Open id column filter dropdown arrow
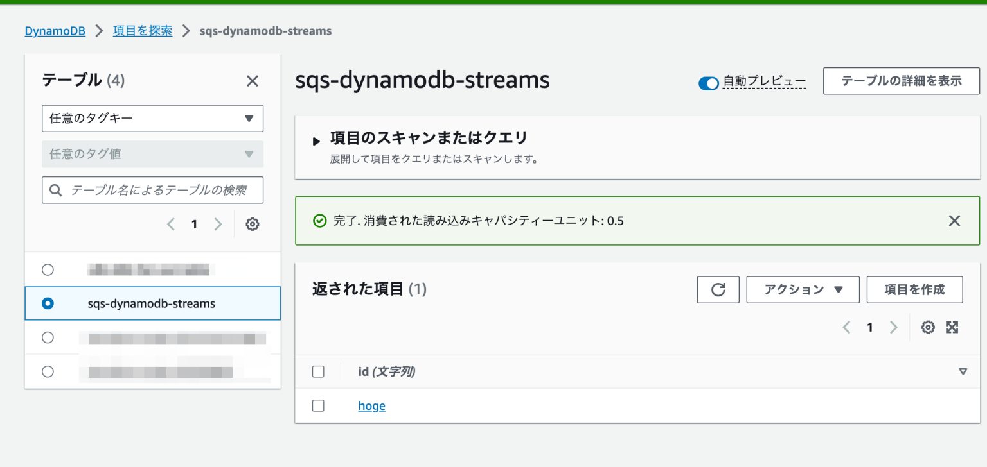The width and height of the screenshot is (987, 467). (963, 371)
